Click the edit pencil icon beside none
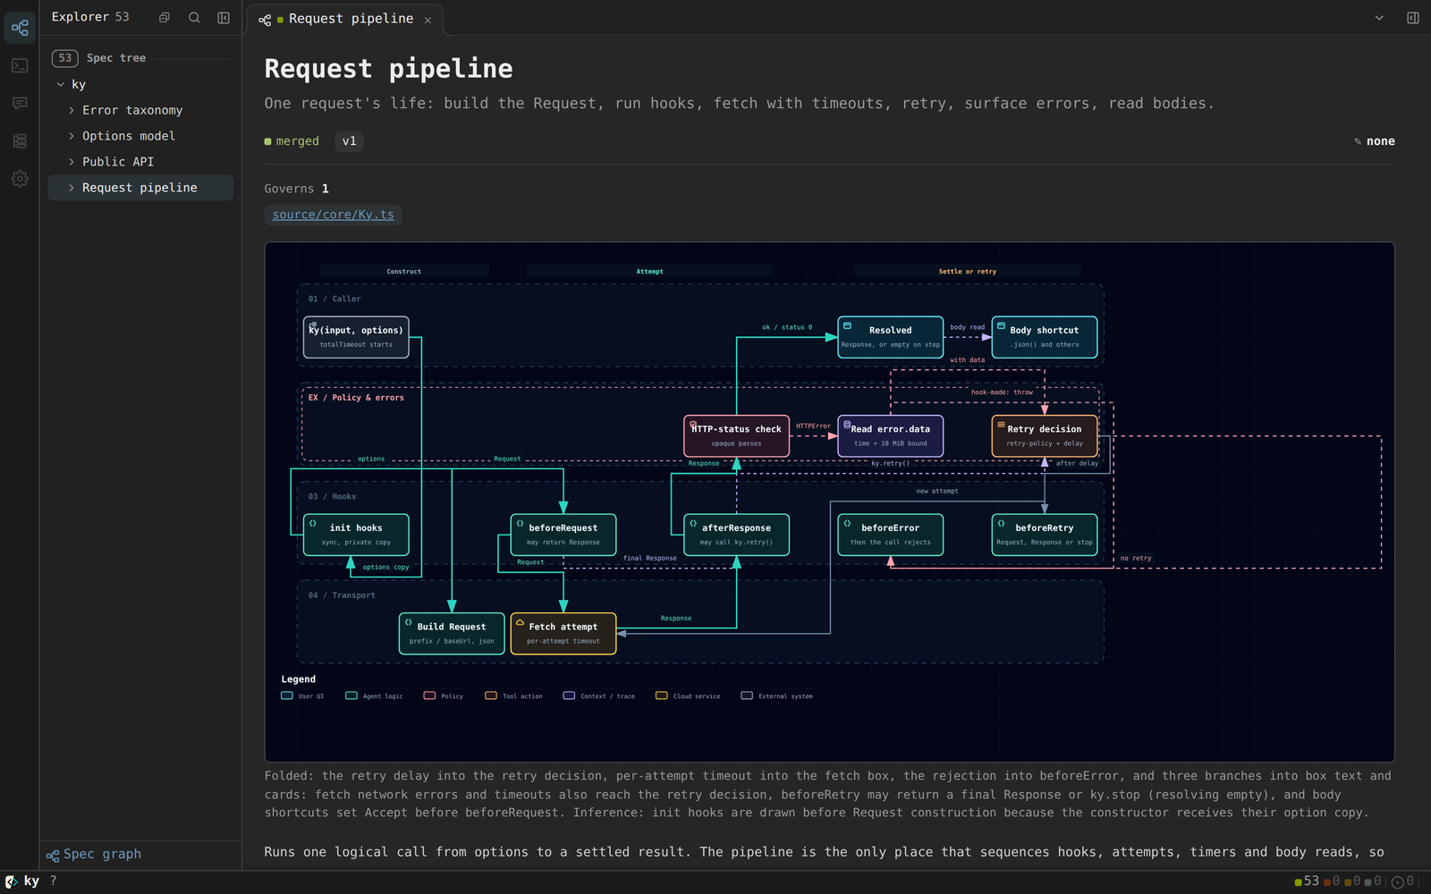Viewport: 1431px width, 894px height. [1358, 141]
